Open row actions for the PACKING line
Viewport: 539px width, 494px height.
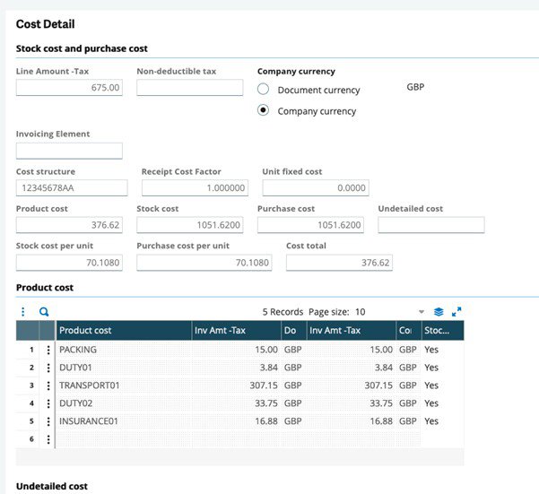click(x=48, y=350)
